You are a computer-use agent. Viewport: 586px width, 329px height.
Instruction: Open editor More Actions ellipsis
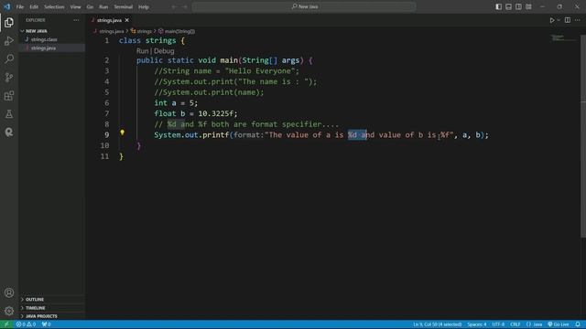click(x=578, y=20)
